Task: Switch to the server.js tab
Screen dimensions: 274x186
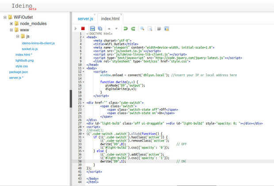Action: coord(85,19)
